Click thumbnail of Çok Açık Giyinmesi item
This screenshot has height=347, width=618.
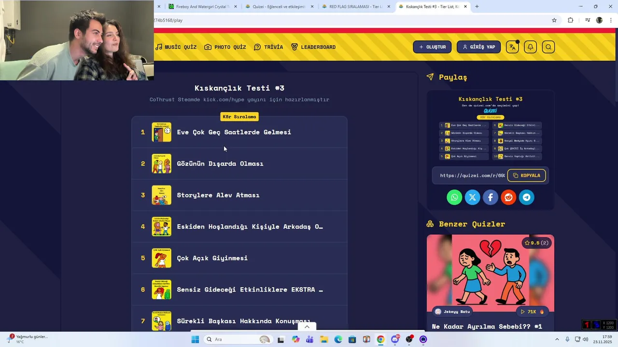[x=161, y=258]
